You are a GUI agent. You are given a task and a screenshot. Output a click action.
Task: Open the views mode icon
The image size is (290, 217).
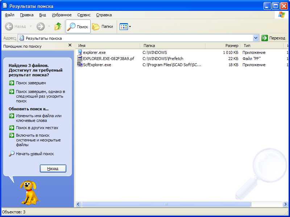[124, 26]
